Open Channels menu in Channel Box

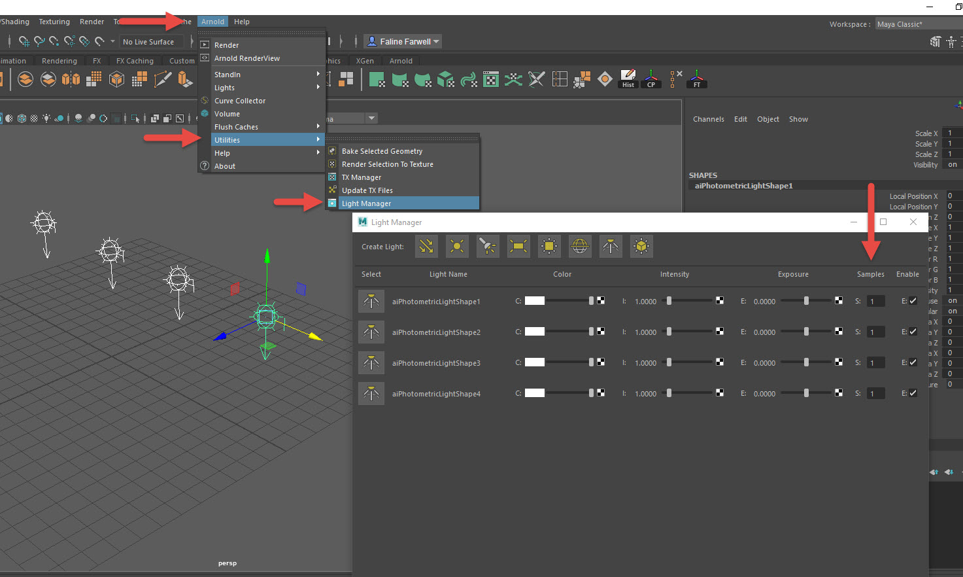click(x=709, y=119)
